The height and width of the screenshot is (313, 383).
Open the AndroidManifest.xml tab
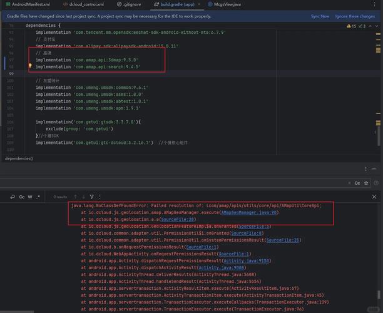pos(28,4)
